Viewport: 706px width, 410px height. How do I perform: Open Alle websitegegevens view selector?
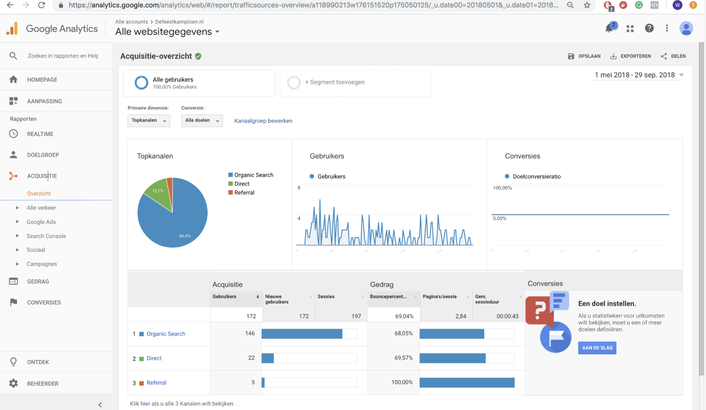(167, 32)
